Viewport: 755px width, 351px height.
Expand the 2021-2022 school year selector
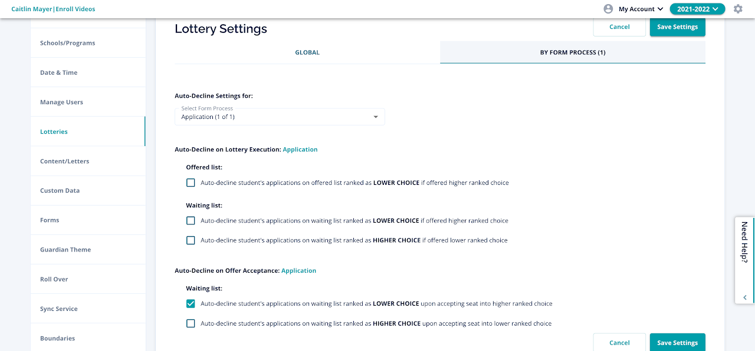click(x=697, y=9)
